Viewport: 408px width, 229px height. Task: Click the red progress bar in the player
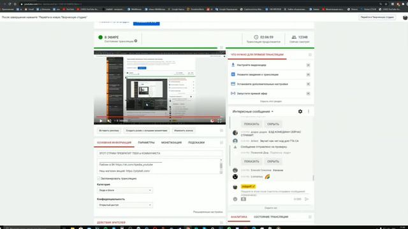(160, 117)
